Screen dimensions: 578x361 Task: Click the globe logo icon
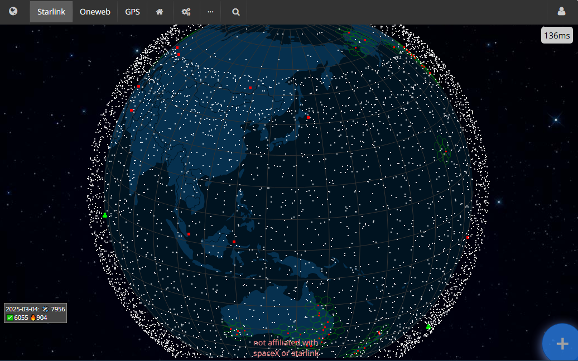(x=13, y=11)
